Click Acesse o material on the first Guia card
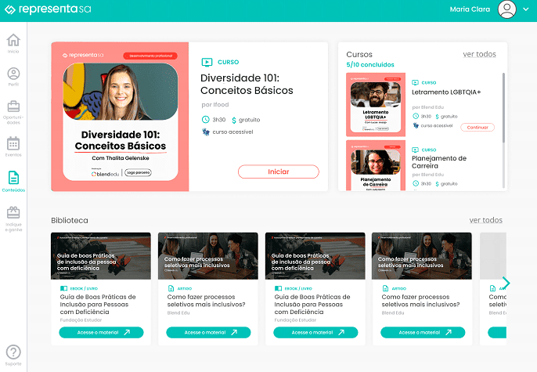 pyautogui.click(x=101, y=333)
